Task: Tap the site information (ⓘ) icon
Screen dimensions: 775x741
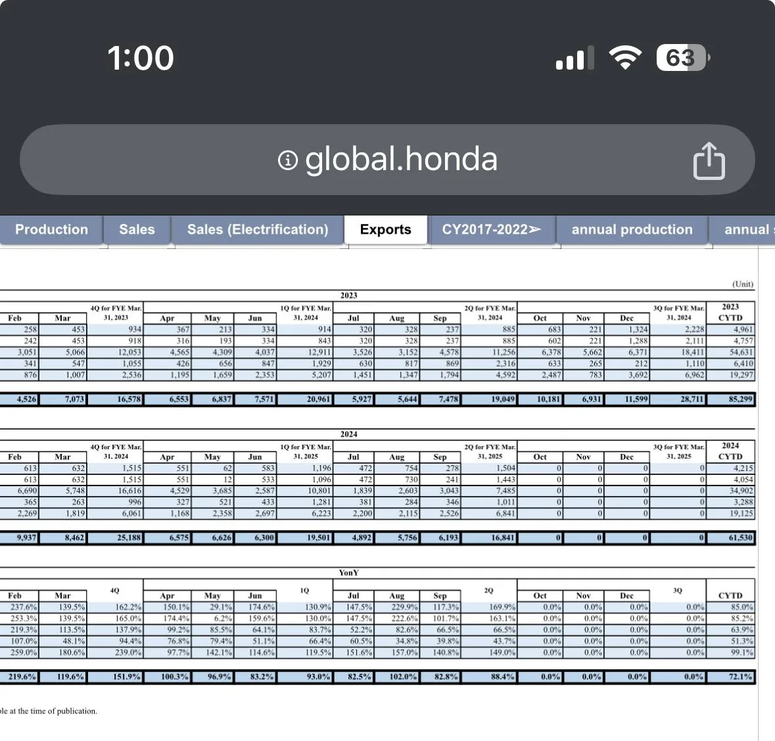Action: 287,159
